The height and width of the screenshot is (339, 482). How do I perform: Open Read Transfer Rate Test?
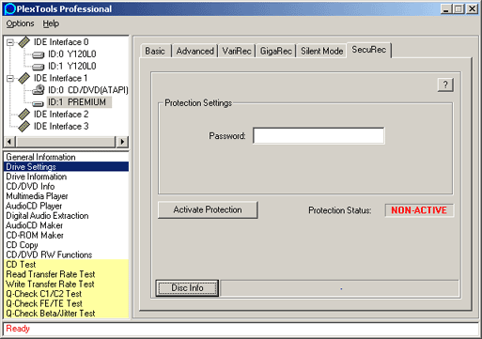click(x=66, y=274)
